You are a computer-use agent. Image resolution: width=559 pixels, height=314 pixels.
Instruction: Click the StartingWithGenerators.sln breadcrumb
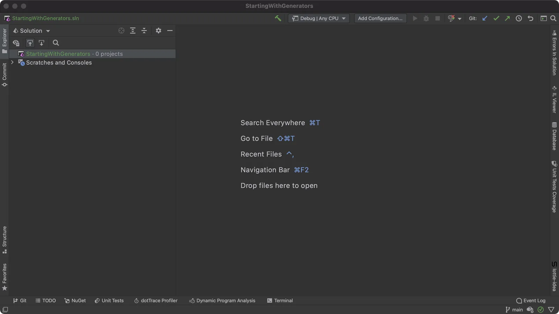pos(42,18)
